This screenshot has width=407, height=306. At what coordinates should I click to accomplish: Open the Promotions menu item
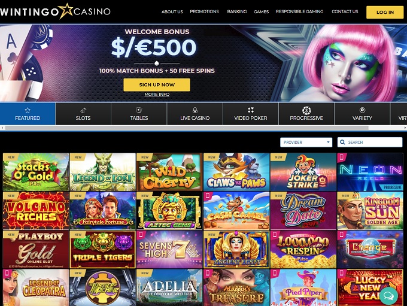click(x=204, y=12)
